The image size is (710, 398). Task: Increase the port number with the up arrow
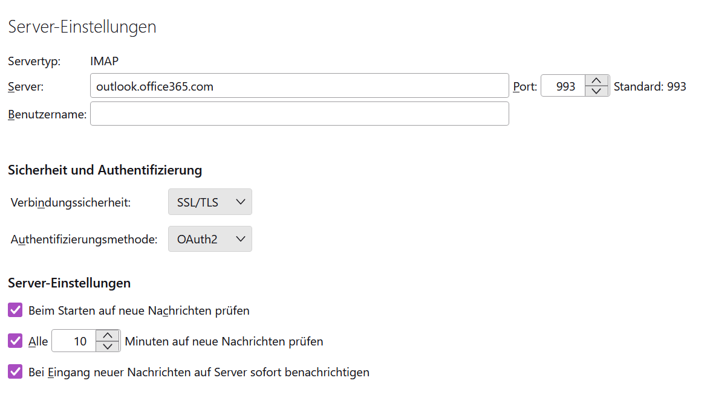click(596, 80)
